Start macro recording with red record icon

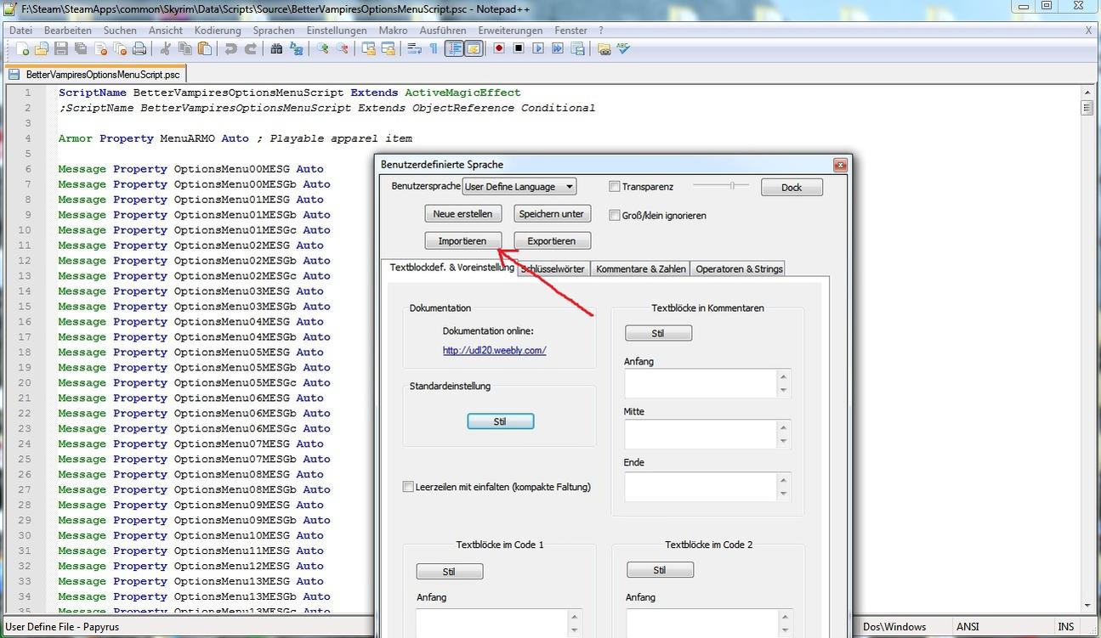[x=498, y=49]
